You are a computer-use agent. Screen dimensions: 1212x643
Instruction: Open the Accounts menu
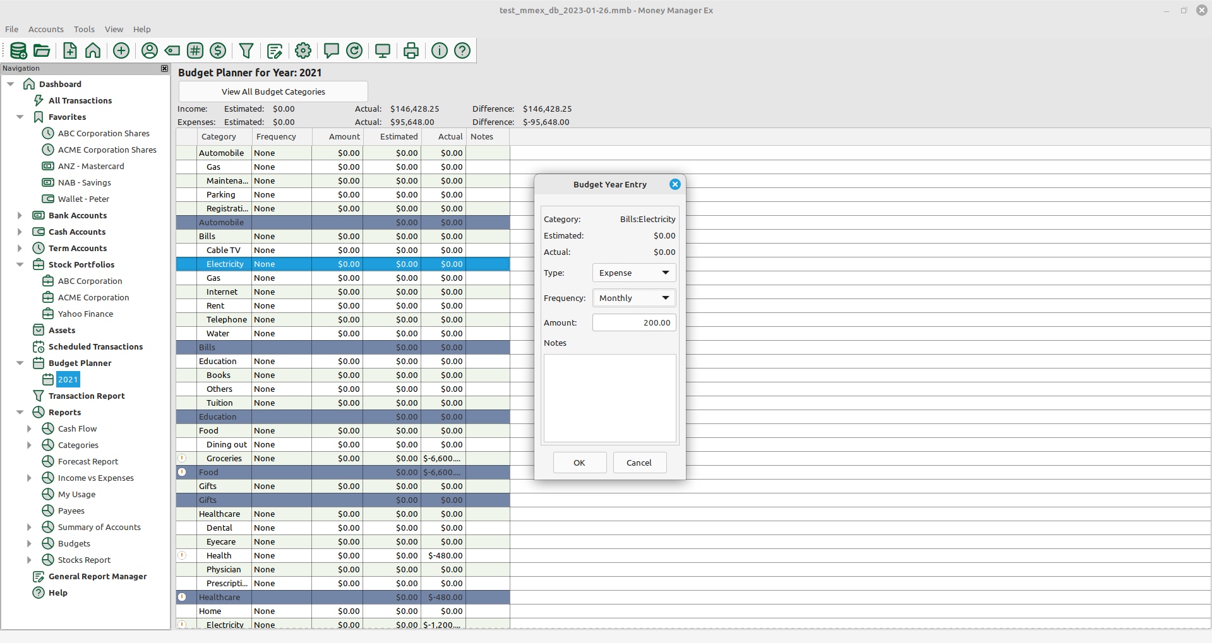tap(45, 29)
